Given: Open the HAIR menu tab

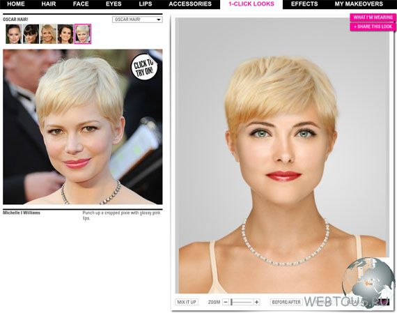Looking at the screenshot, I should click(x=49, y=4).
